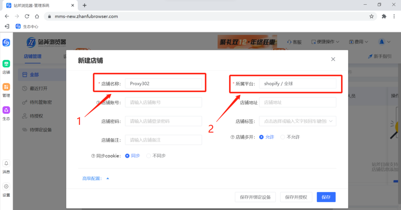This screenshot has width=401, height=210.
Task: Click the help icon beside 同步cookie
Action: (x=93, y=156)
